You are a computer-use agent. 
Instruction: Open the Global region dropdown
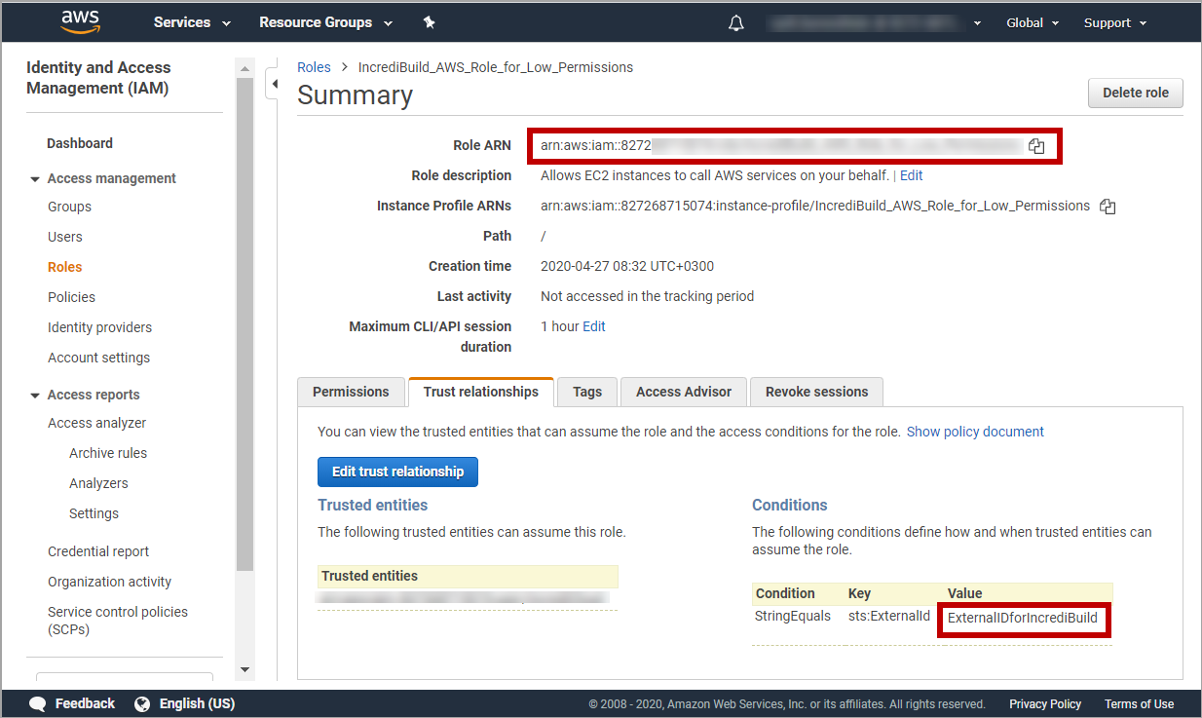[x=1033, y=22]
